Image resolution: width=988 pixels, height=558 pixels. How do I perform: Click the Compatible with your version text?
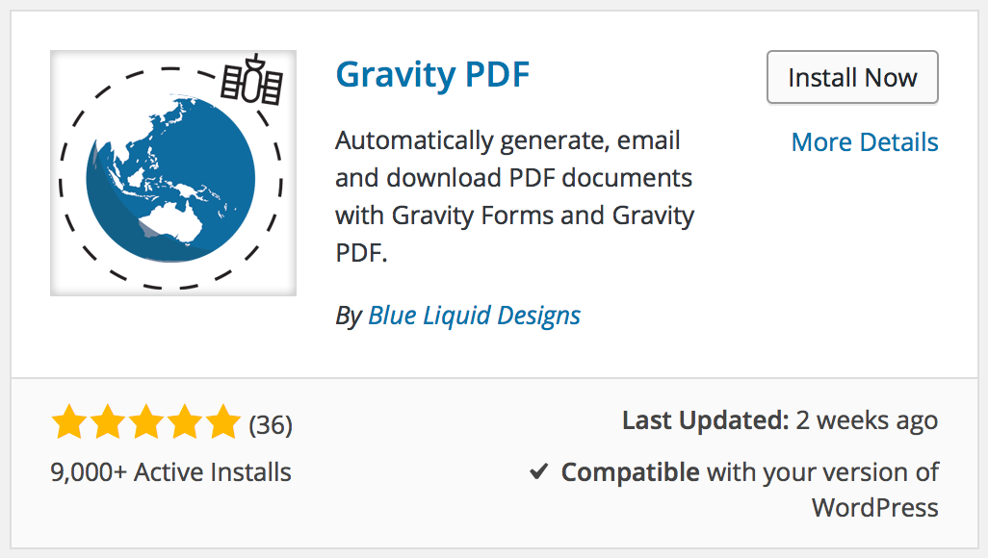750,472
